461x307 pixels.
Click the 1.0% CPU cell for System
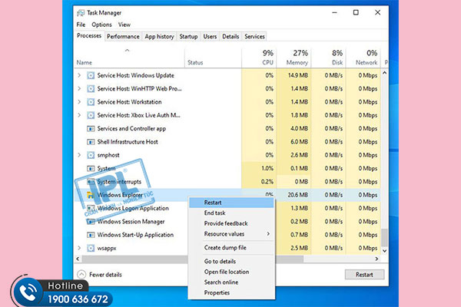pyautogui.click(x=259, y=168)
